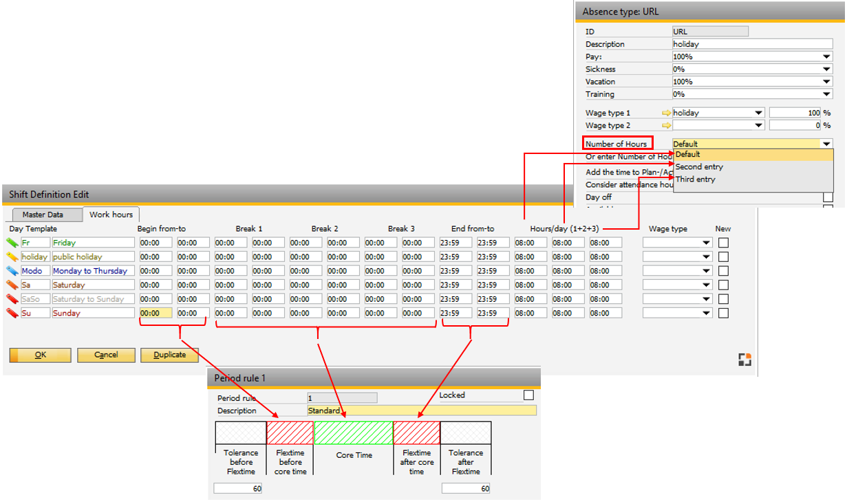Screen dimensions: 847x504
Task: Click the red pencil icon beside Sunday
Action: [12, 314]
